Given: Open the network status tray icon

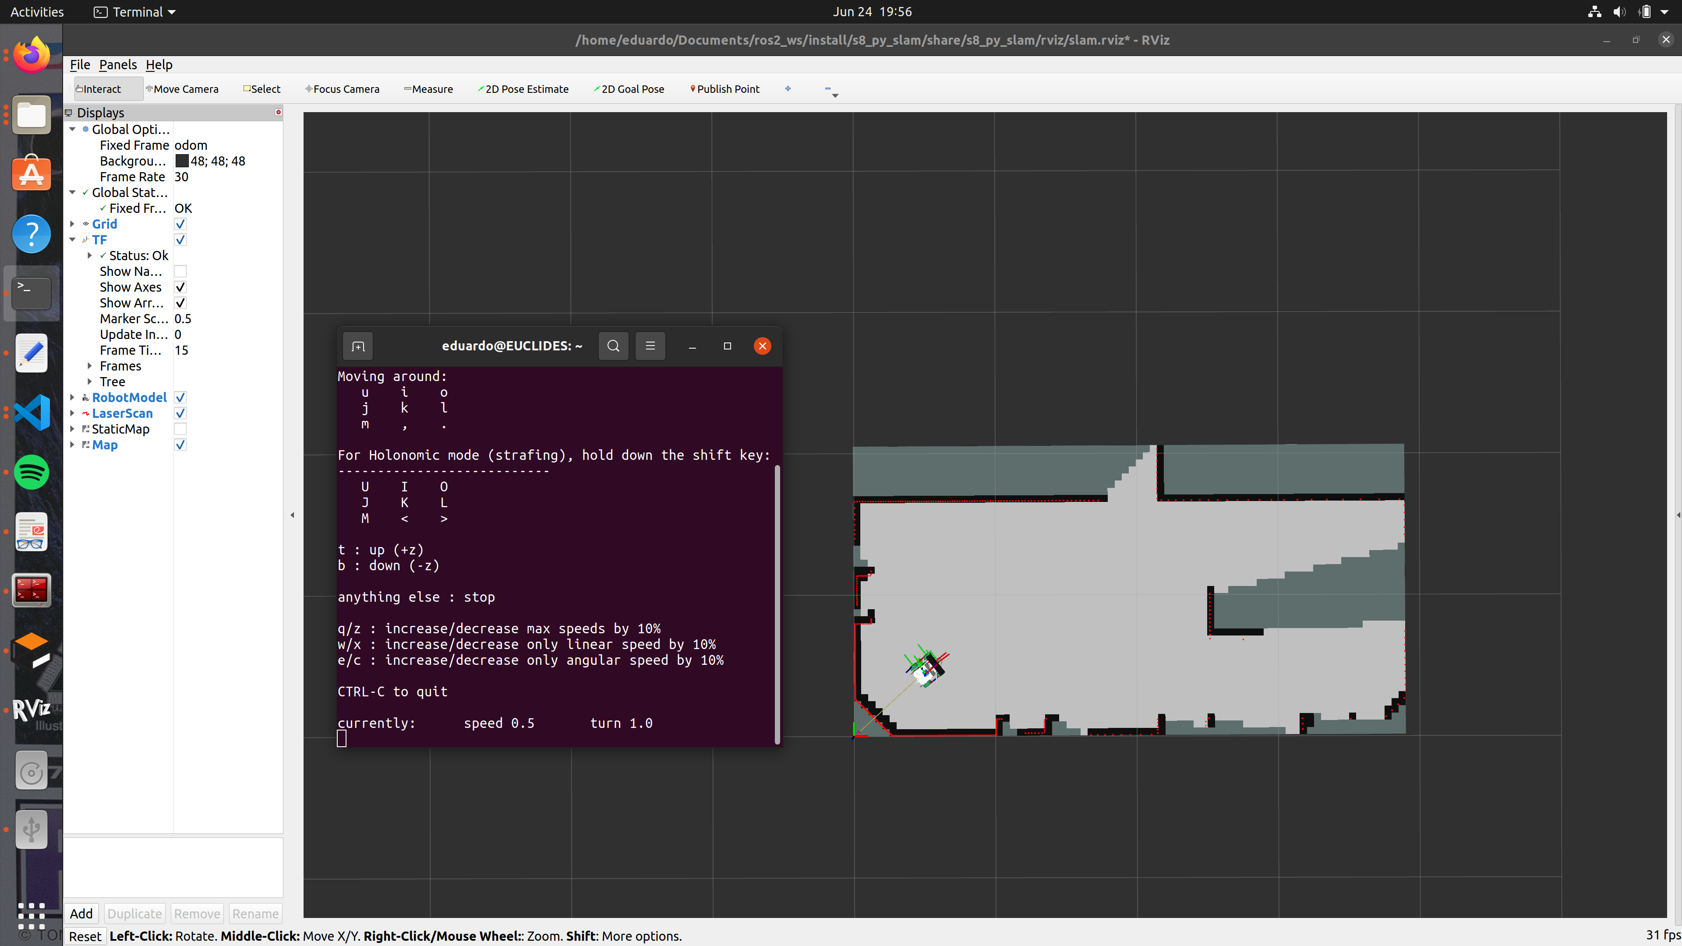Looking at the screenshot, I should point(1594,12).
